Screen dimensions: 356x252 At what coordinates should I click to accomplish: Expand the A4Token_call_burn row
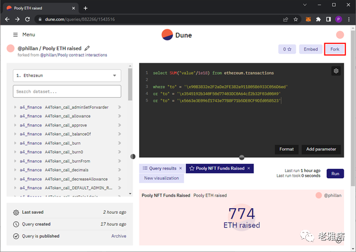(15, 143)
